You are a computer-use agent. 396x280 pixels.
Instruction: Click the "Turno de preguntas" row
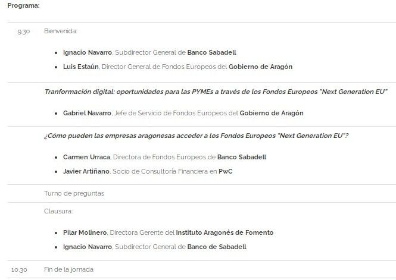pos(70,193)
